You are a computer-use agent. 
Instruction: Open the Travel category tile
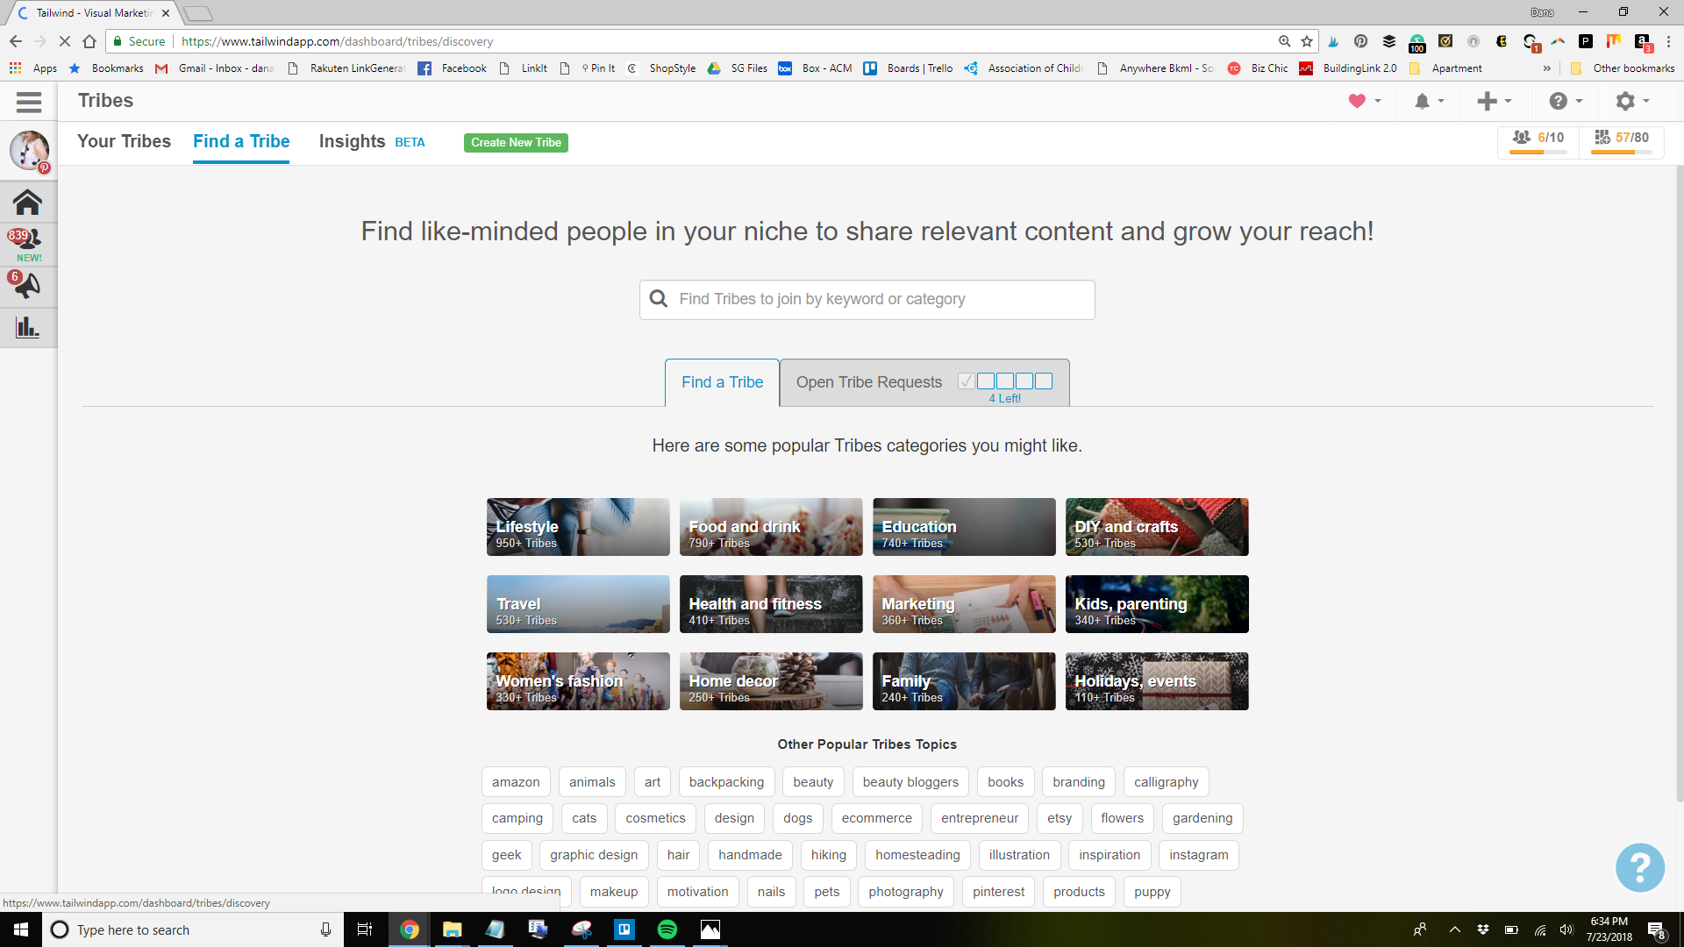578,604
